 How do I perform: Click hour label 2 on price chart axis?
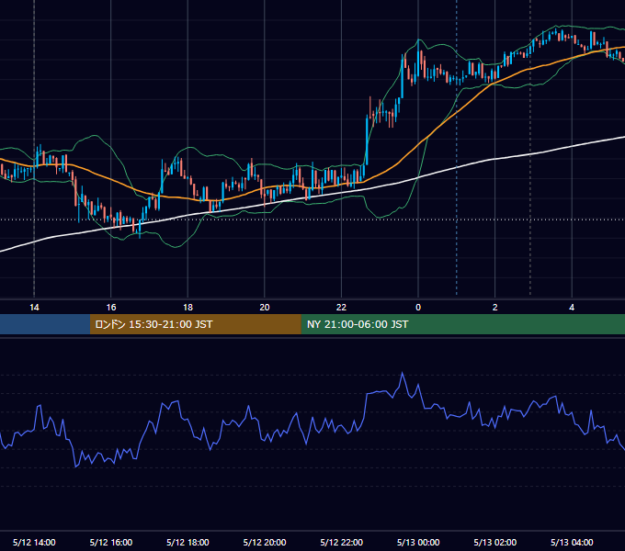495,308
